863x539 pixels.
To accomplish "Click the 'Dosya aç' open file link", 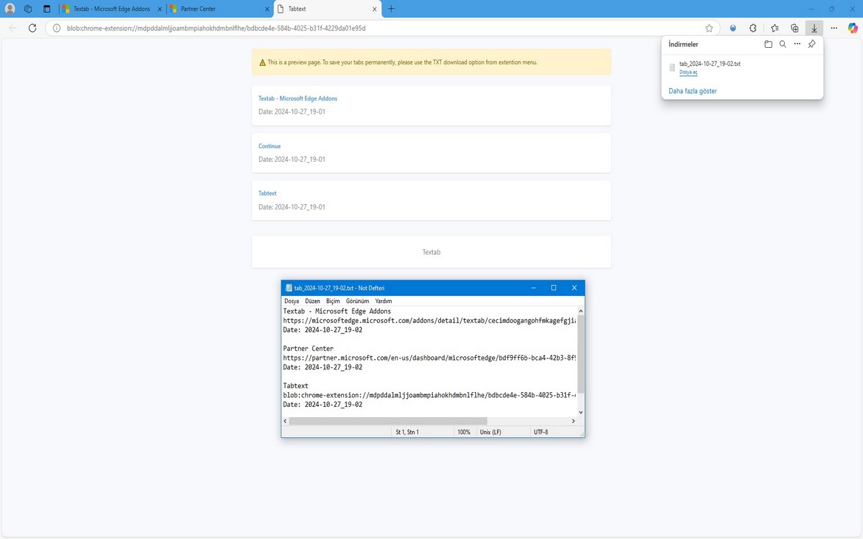I will pyautogui.click(x=688, y=72).
